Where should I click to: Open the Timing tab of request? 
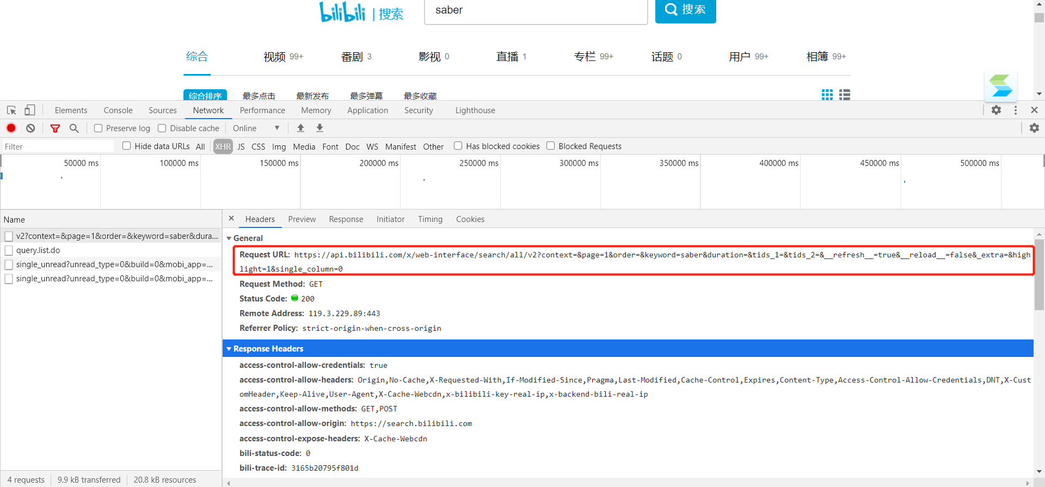(x=431, y=219)
